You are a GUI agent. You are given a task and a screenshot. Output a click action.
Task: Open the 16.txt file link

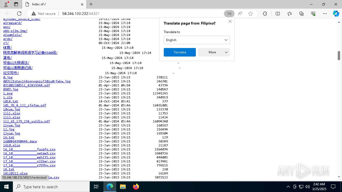[9, 137]
